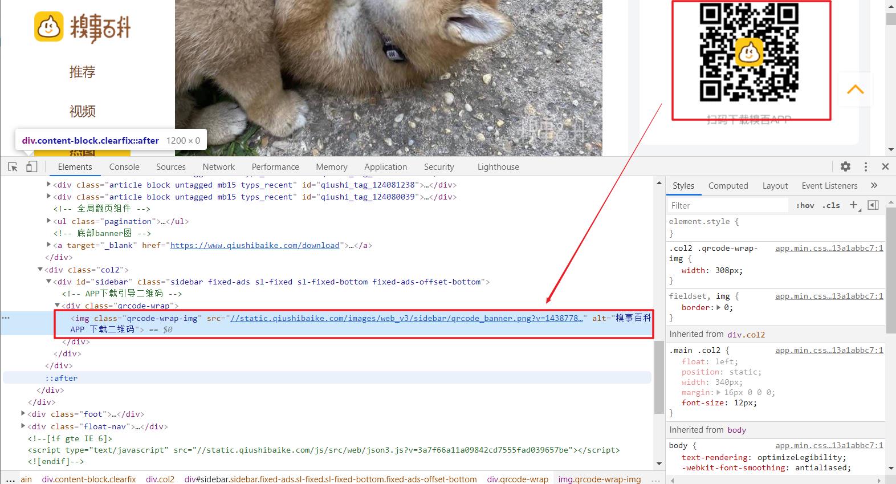
Task: Open the Memory tab
Action: click(332, 166)
